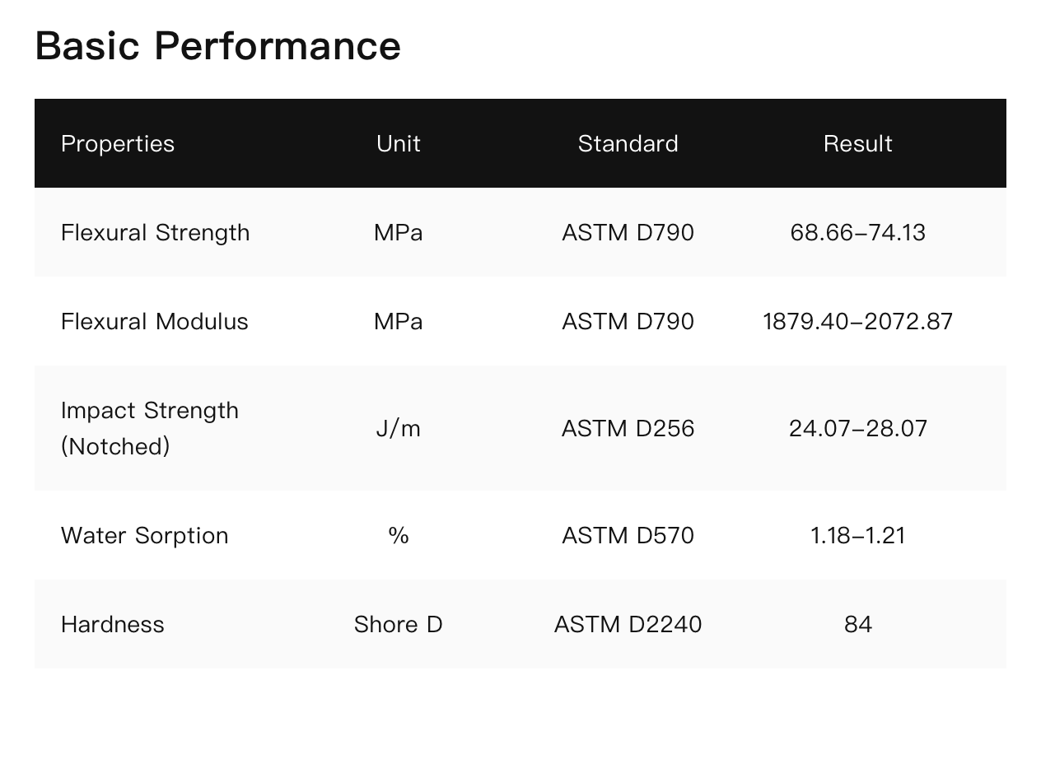Viewport: 1041px width, 759px height.
Task: Click the Basic Performance heading
Action: [x=217, y=46]
